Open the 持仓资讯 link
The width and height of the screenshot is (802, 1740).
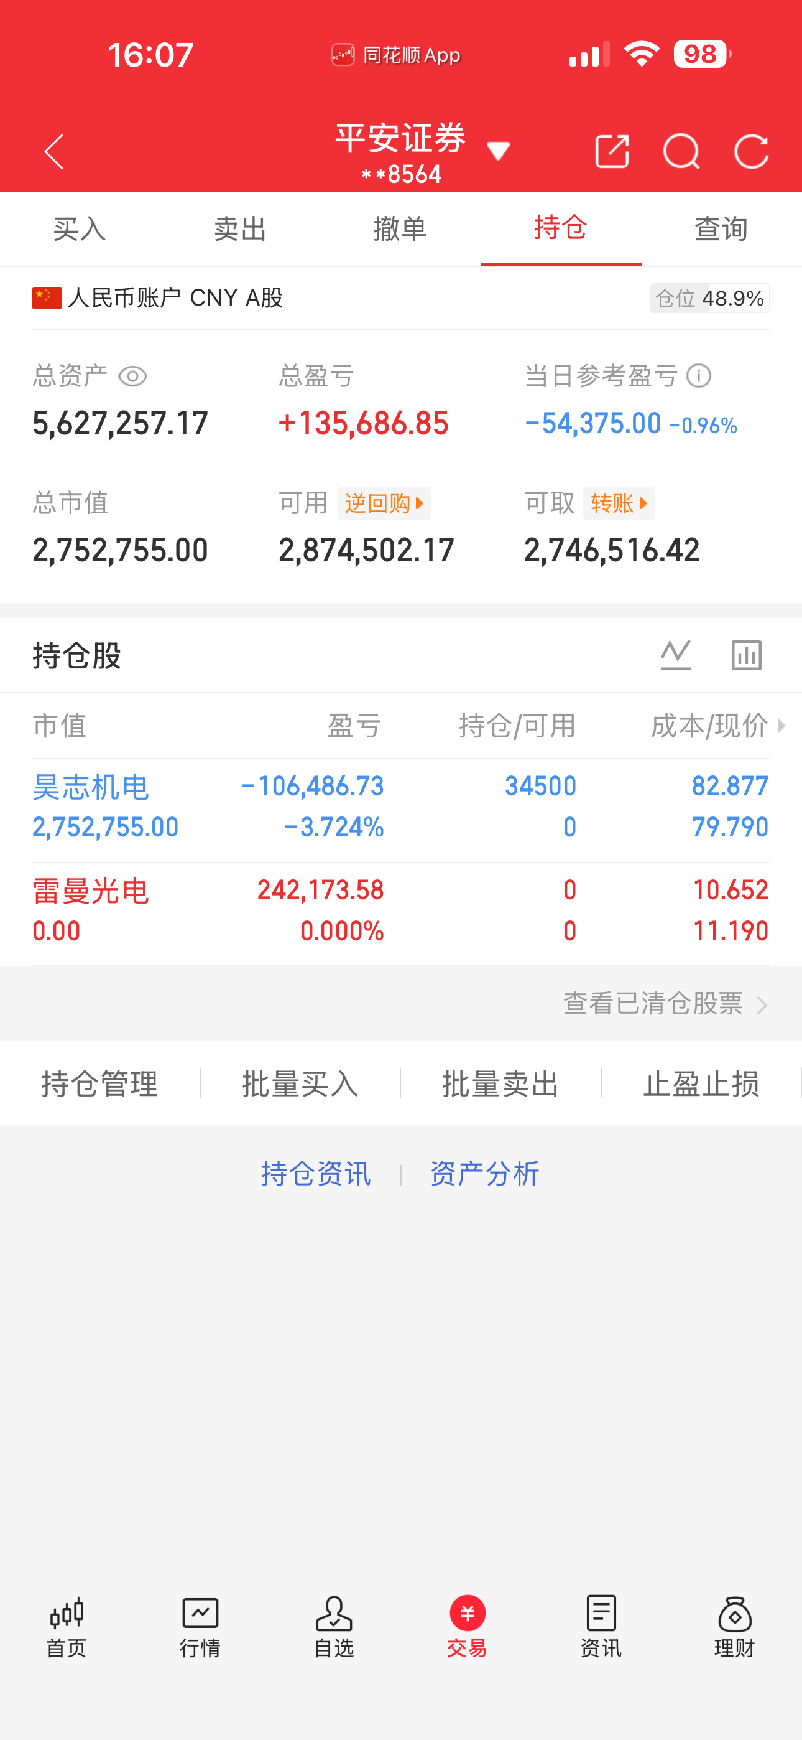click(316, 1174)
